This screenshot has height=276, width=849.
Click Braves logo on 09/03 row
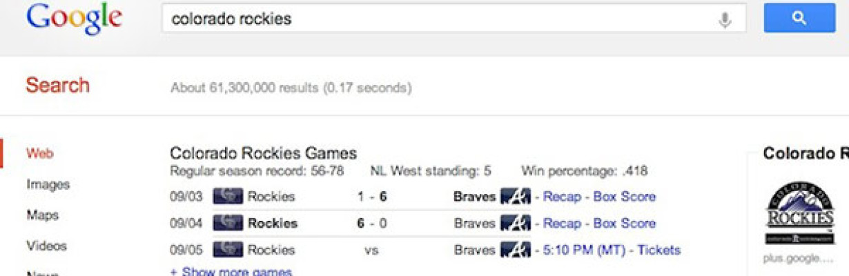pyautogui.click(x=515, y=197)
